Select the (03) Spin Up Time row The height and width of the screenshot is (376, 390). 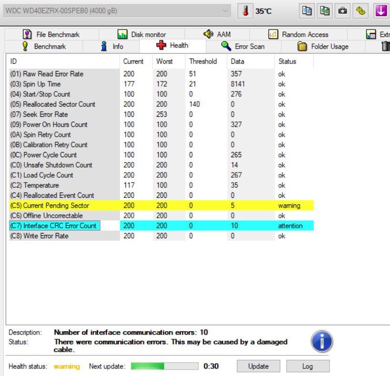[161, 84]
